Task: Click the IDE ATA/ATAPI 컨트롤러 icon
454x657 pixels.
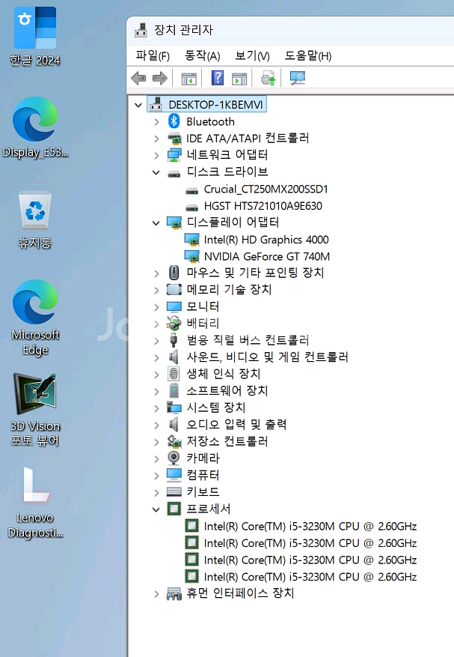Action: tap(174, 139)
